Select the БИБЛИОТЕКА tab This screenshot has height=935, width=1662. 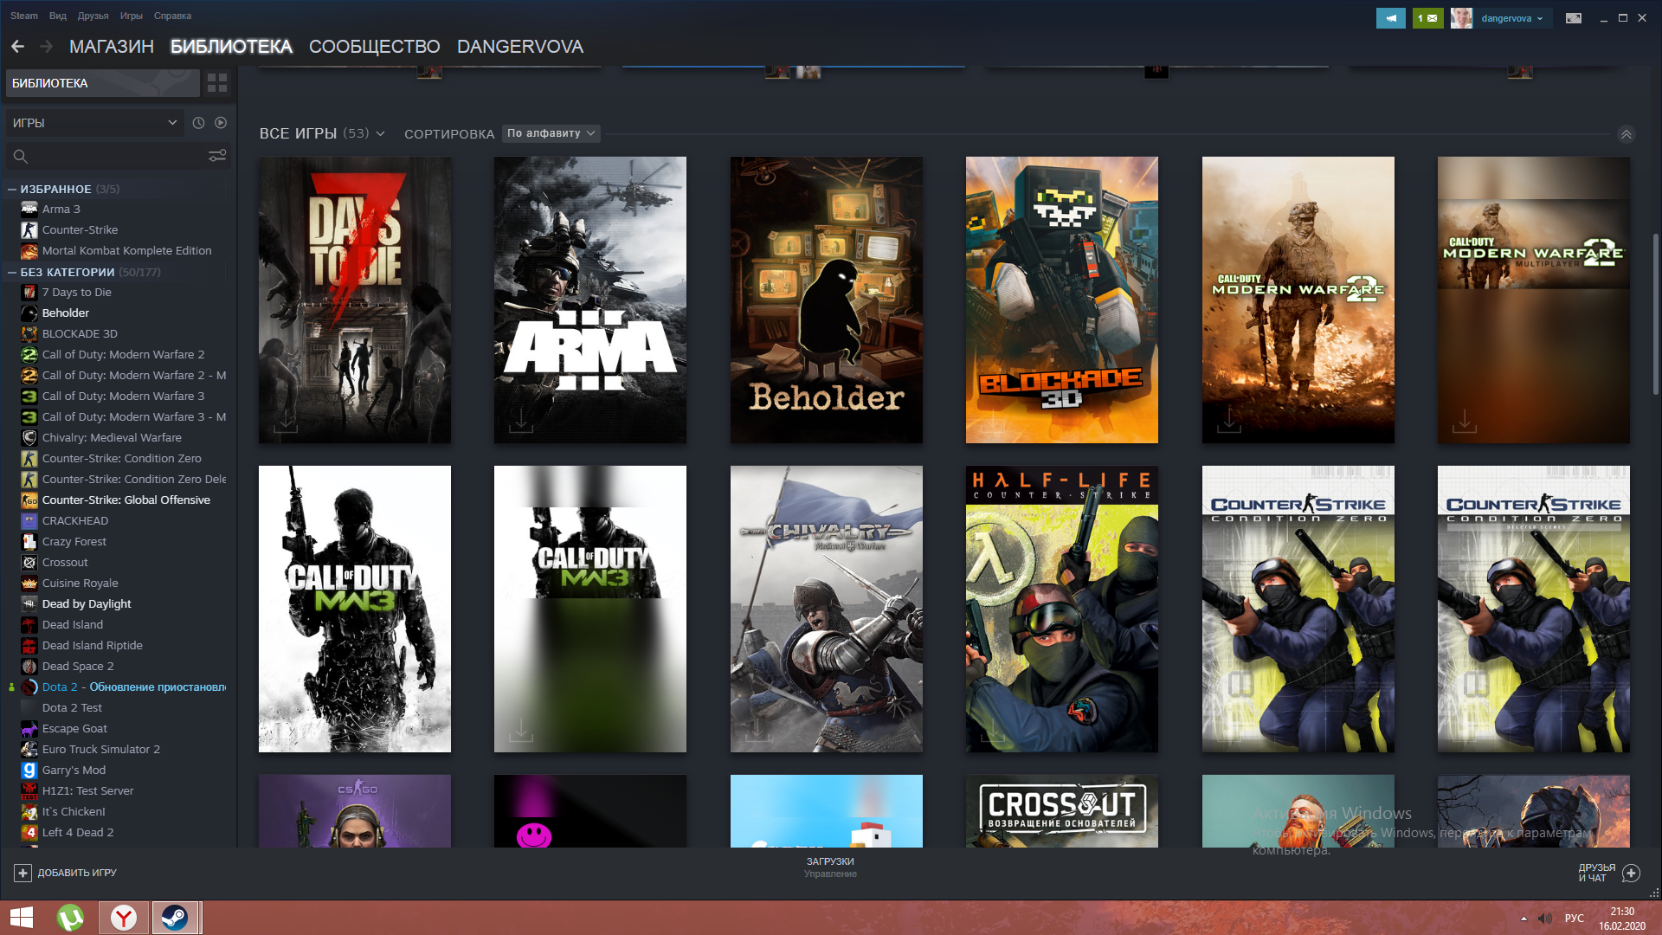click(x=231, y=47)
